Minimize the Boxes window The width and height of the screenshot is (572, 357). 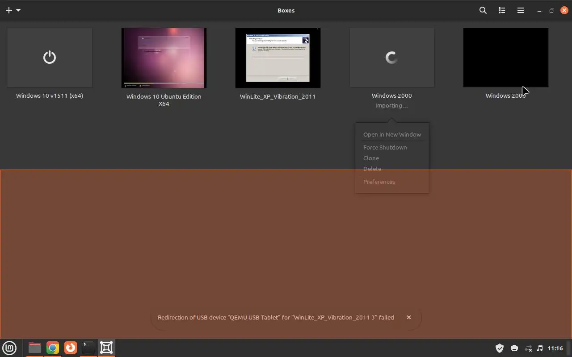(539, 10)
